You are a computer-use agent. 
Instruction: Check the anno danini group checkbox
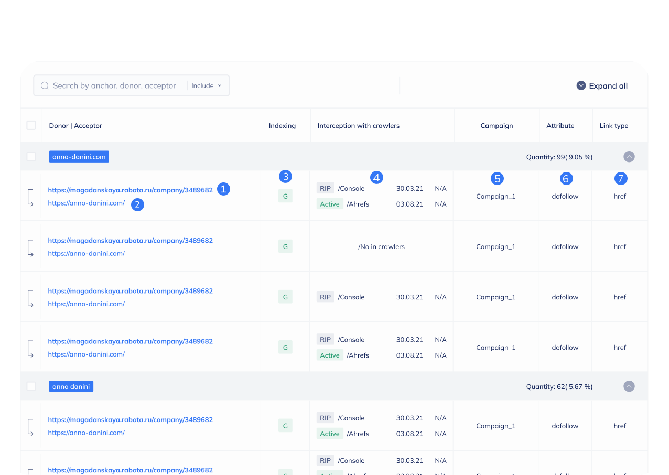pyautogui.click(x=31, y=386)
